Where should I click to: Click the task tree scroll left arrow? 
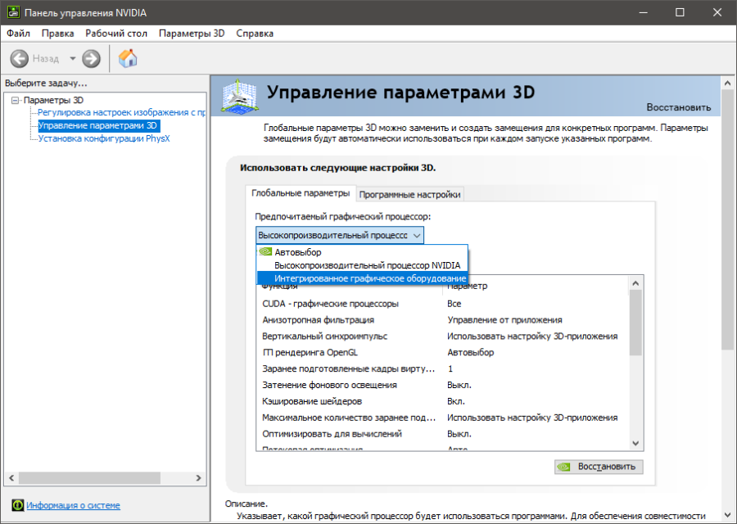tap(11, 478)
